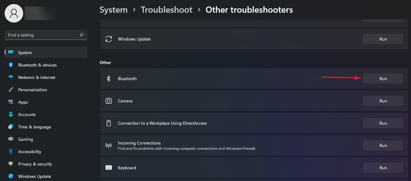The image size is (411, 181).
Task: Click the Incoming Connections antenna icon
Action: (x=108, y=145)
